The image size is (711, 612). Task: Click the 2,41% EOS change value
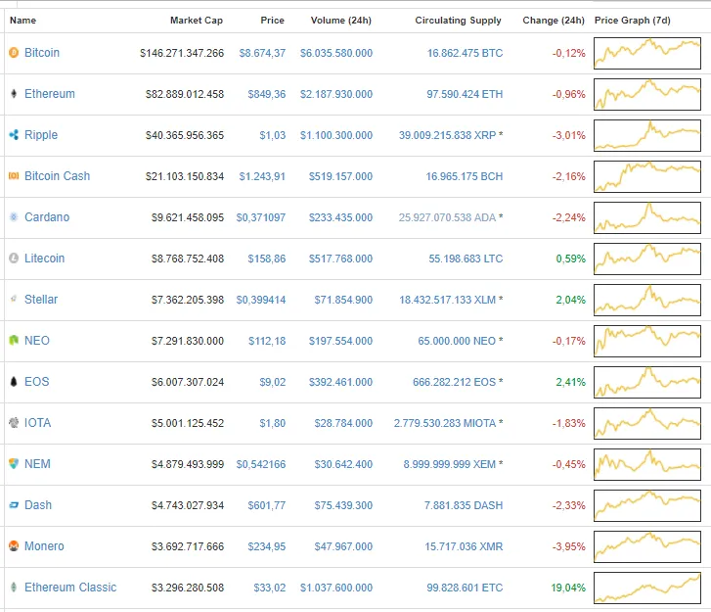[x=571, y=382]
